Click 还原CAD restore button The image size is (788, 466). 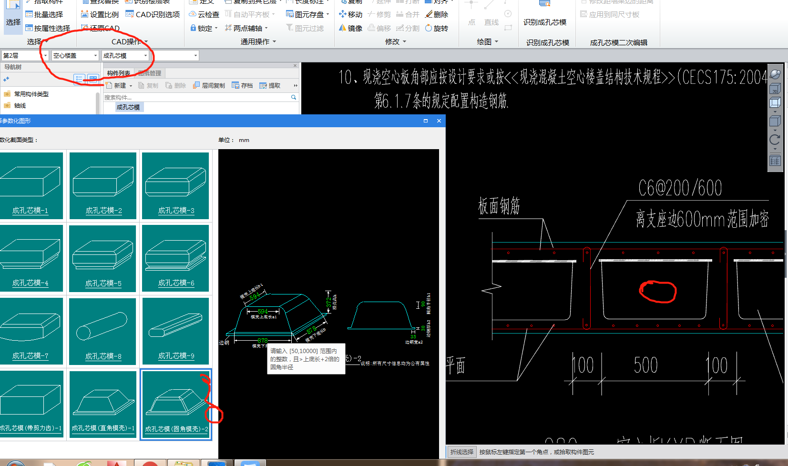100,28
